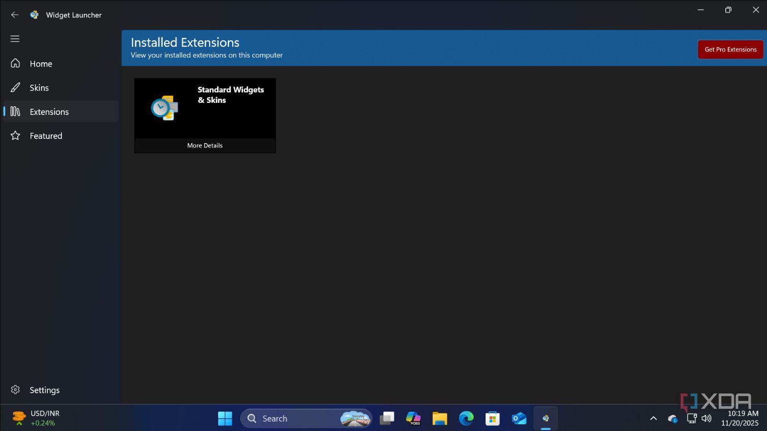The width and height of the screenshot is (767, 431).
Task: Go to the Skins section
Action: [x=39, y=88]
